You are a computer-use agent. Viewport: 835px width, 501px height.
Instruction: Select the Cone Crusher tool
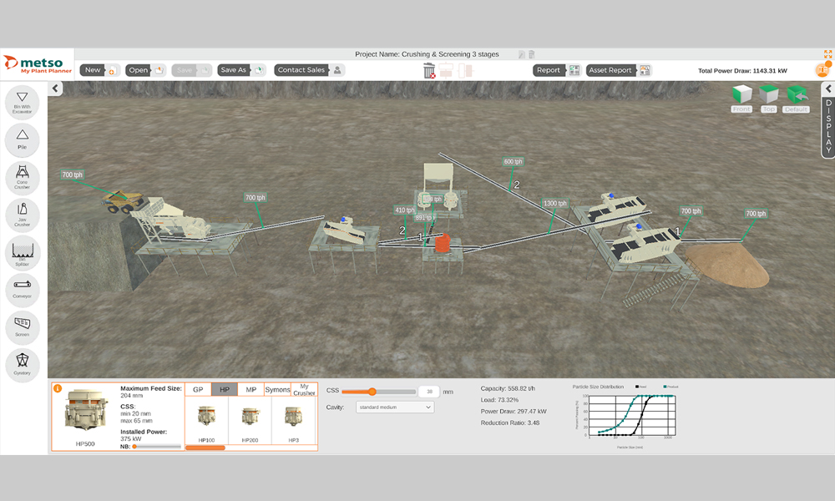tap(23, 175)
